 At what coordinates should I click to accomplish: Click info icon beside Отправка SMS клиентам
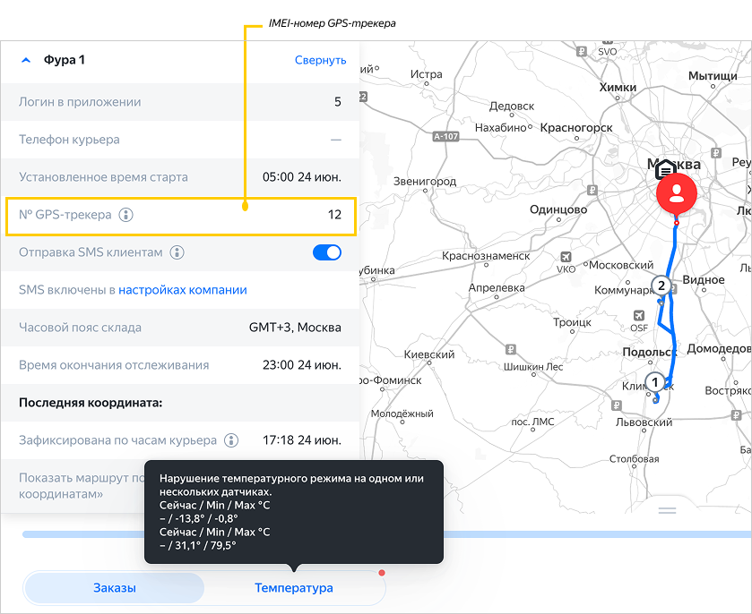click(x=177, y=252)
